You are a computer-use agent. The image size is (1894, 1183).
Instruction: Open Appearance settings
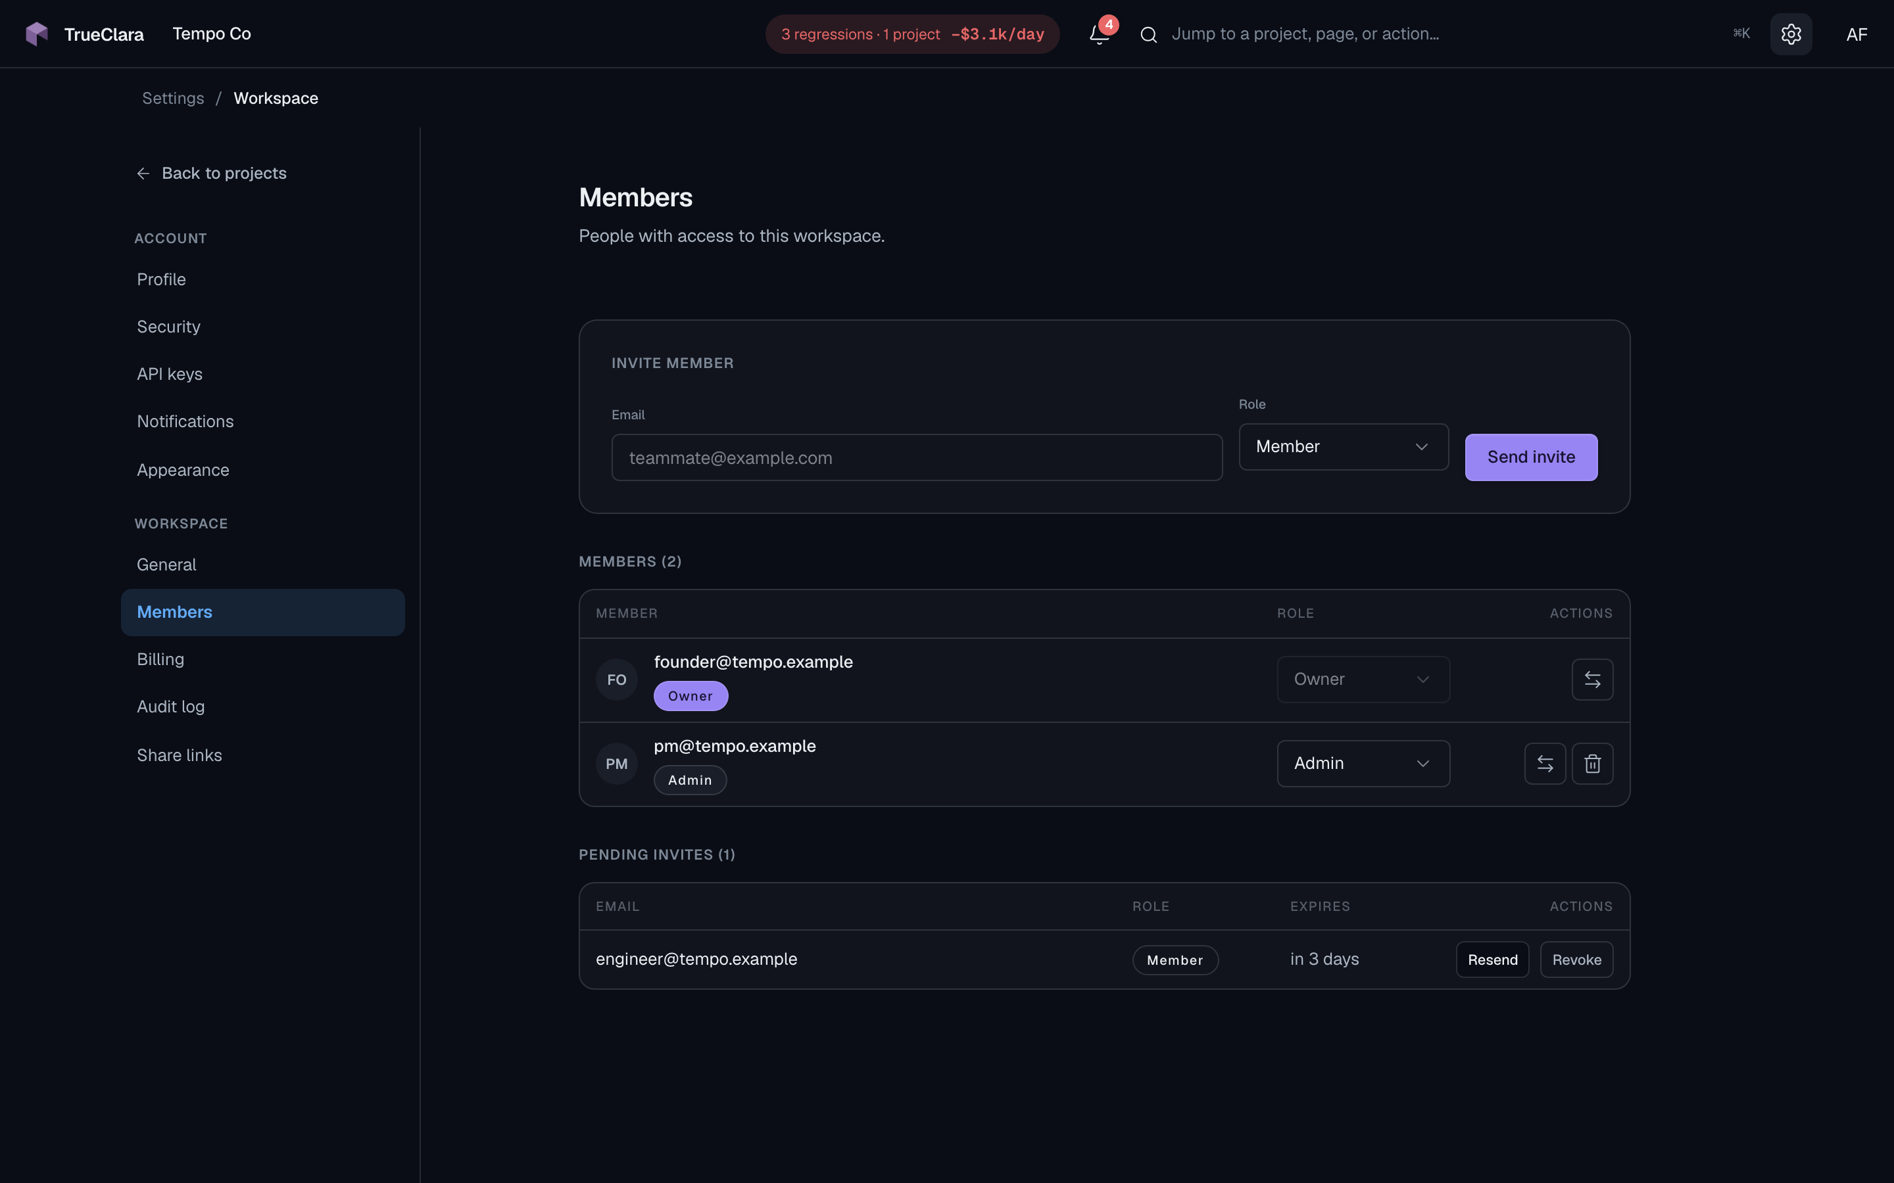point(263,470)
